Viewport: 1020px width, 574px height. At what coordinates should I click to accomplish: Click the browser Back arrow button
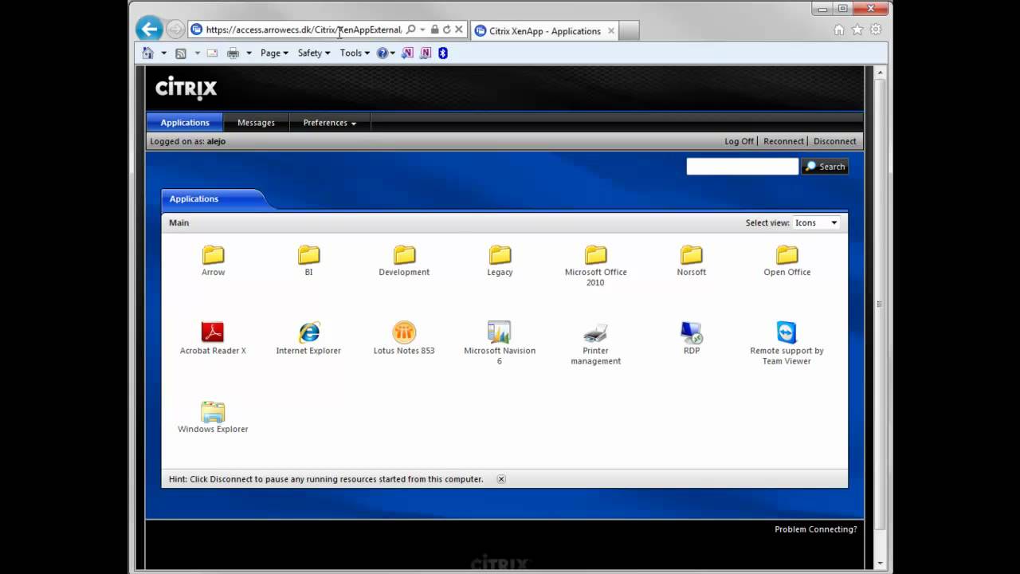tap(149, 29)
